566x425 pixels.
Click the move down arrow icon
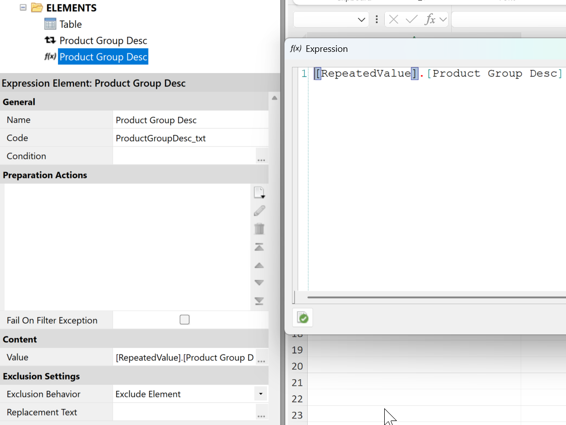[x=259, y=283]
